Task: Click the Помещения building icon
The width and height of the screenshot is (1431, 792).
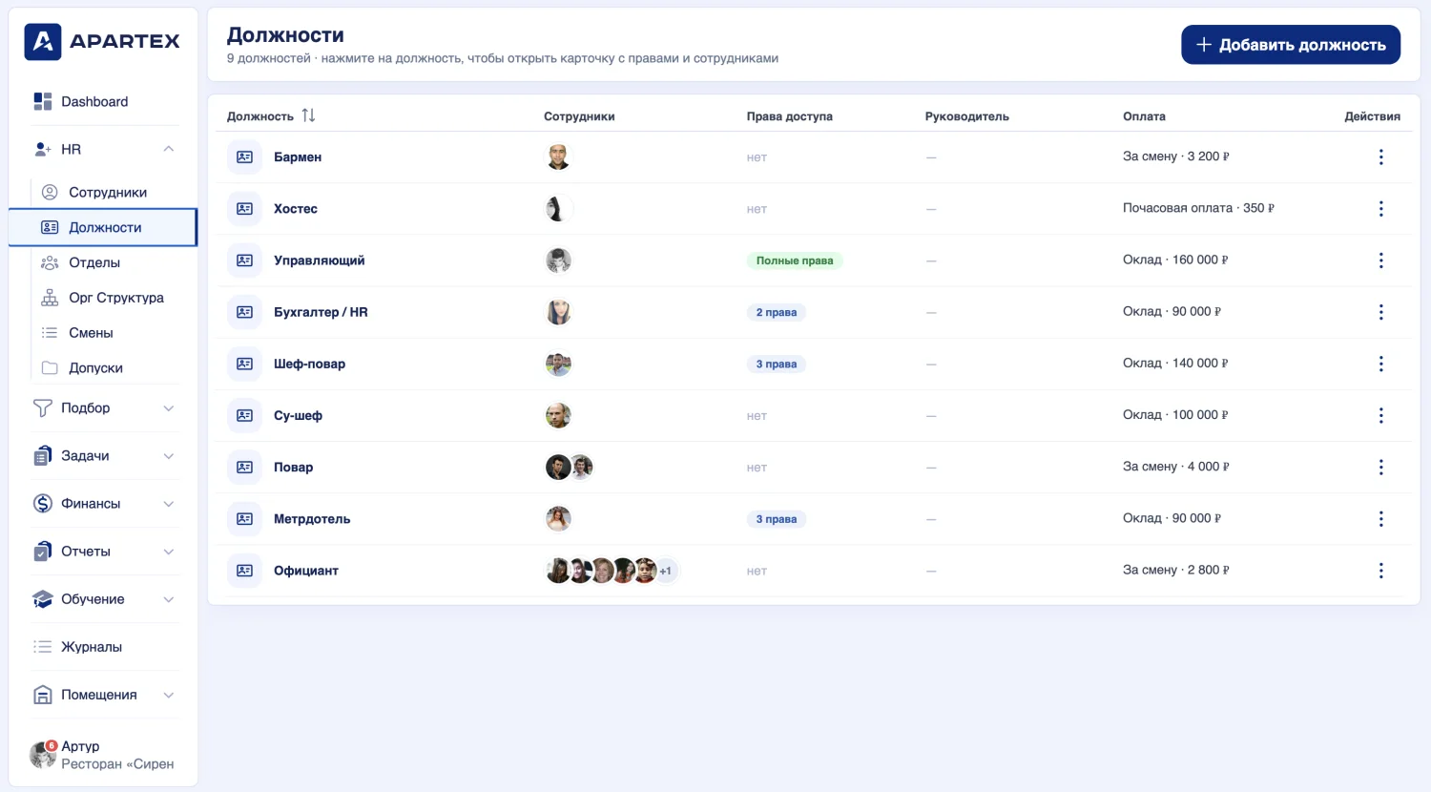Action: [x=43, y=695]
